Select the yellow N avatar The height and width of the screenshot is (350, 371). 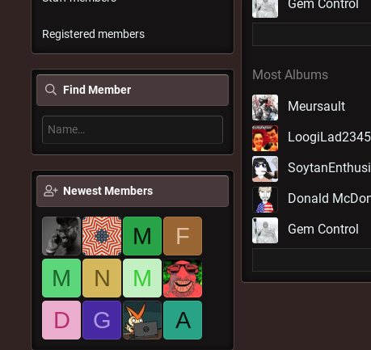pos(102,278)
